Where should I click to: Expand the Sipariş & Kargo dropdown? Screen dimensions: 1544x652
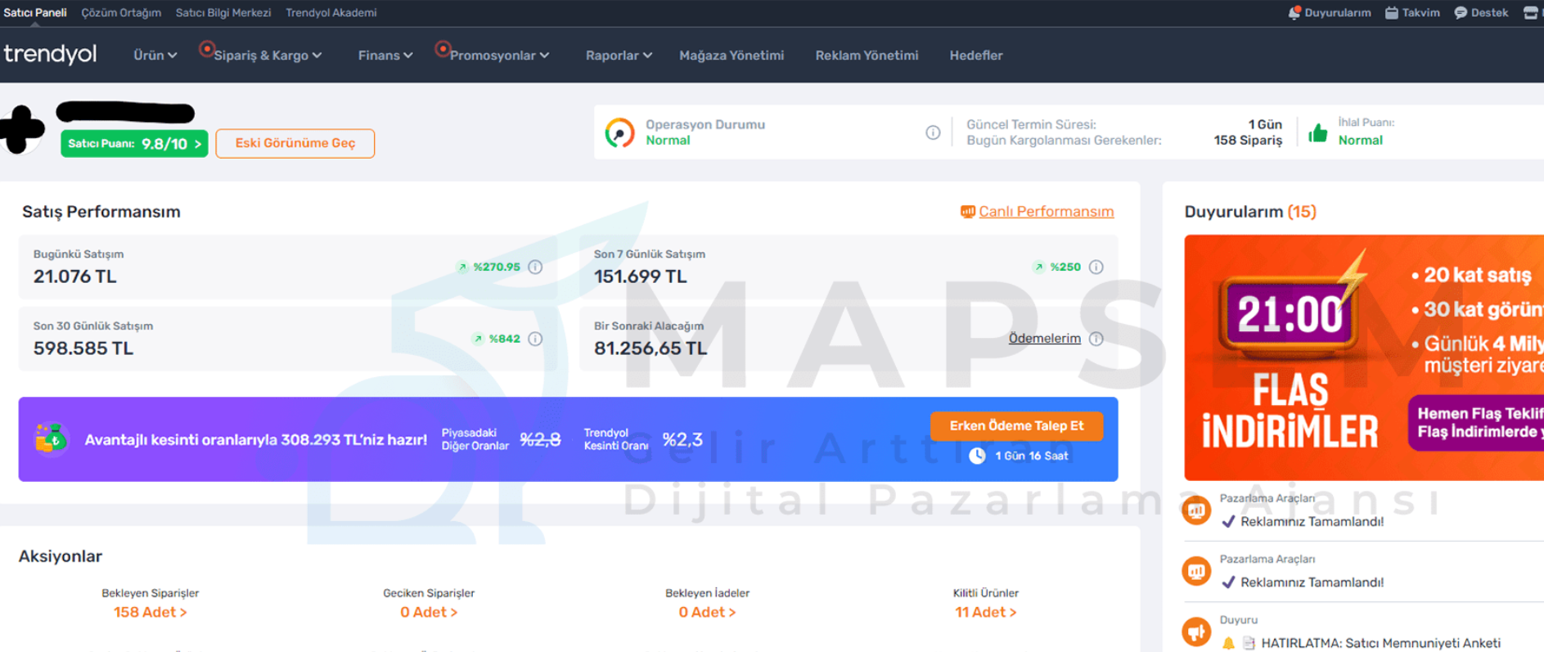click(268, 56)
